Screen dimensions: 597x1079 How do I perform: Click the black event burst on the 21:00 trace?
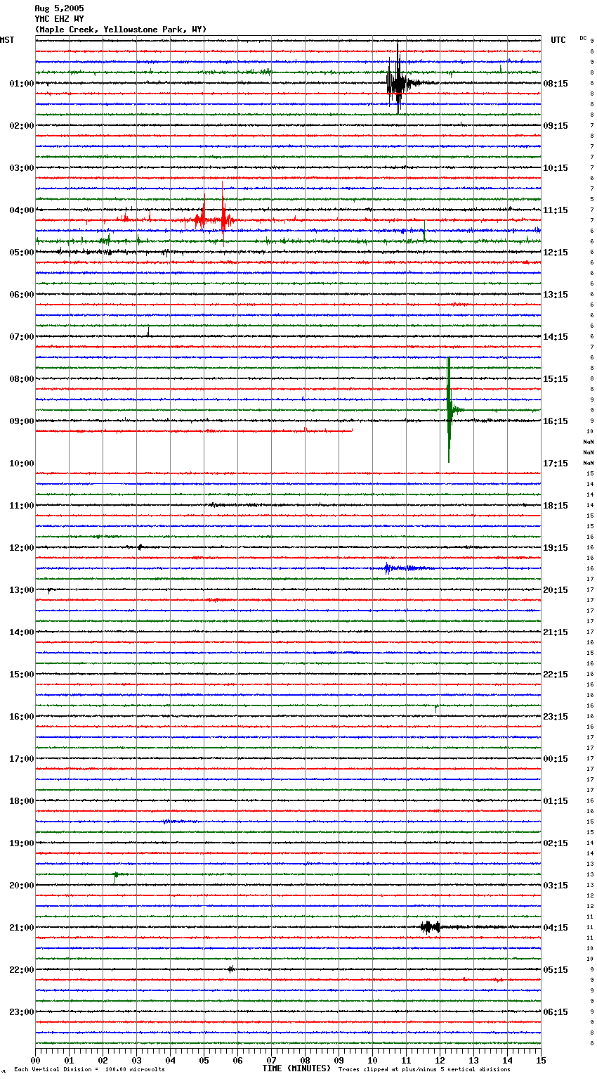pos(430,927)
